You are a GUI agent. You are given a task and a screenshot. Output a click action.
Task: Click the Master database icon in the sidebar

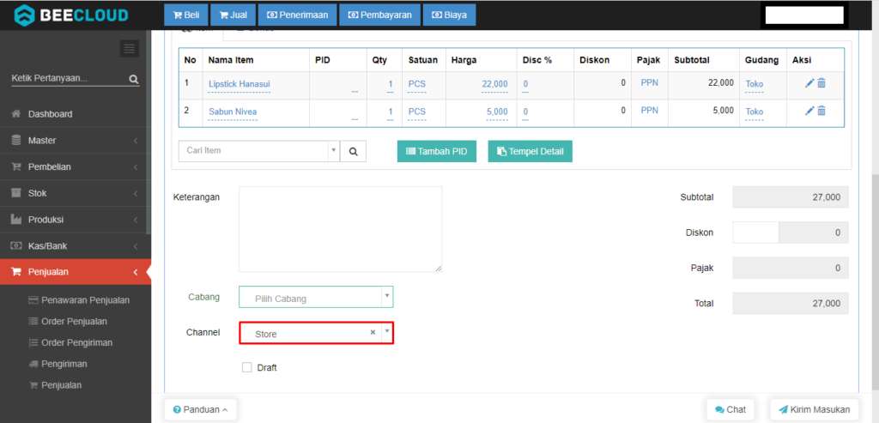(x=16, y=140)
